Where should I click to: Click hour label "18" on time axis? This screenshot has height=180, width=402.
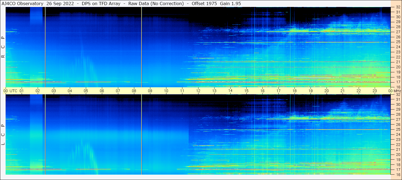(x=294, y=91)
